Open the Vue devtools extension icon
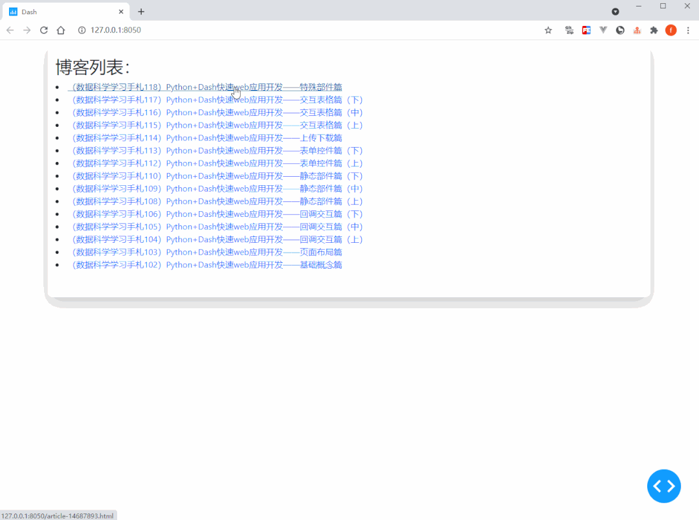Screen dimensions: 699x520 (603, 30)
